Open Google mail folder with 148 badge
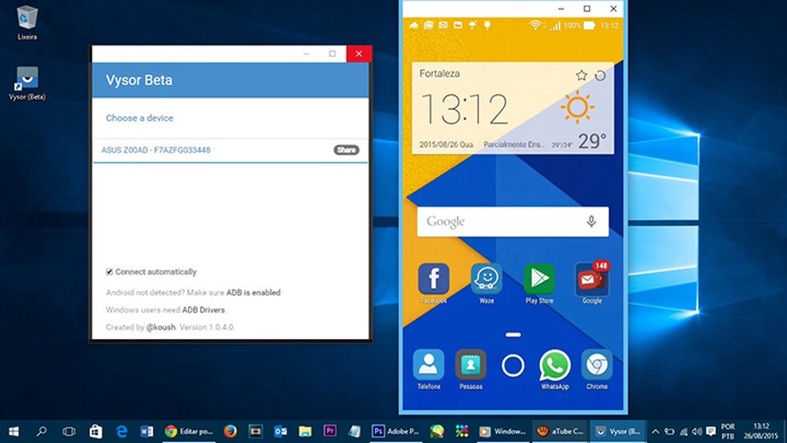 (x=592, y=279)
